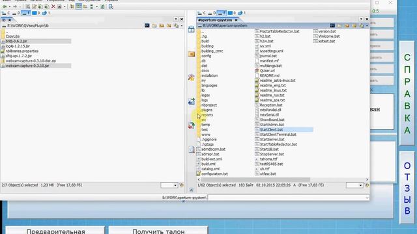Click the ОТЗЫВ button in background window
Screen dimensions: 417x234
tap(407, 188)
